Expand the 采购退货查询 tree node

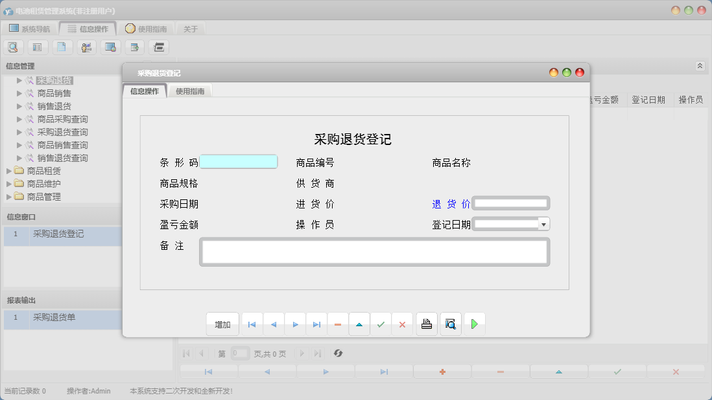[19, 131]
